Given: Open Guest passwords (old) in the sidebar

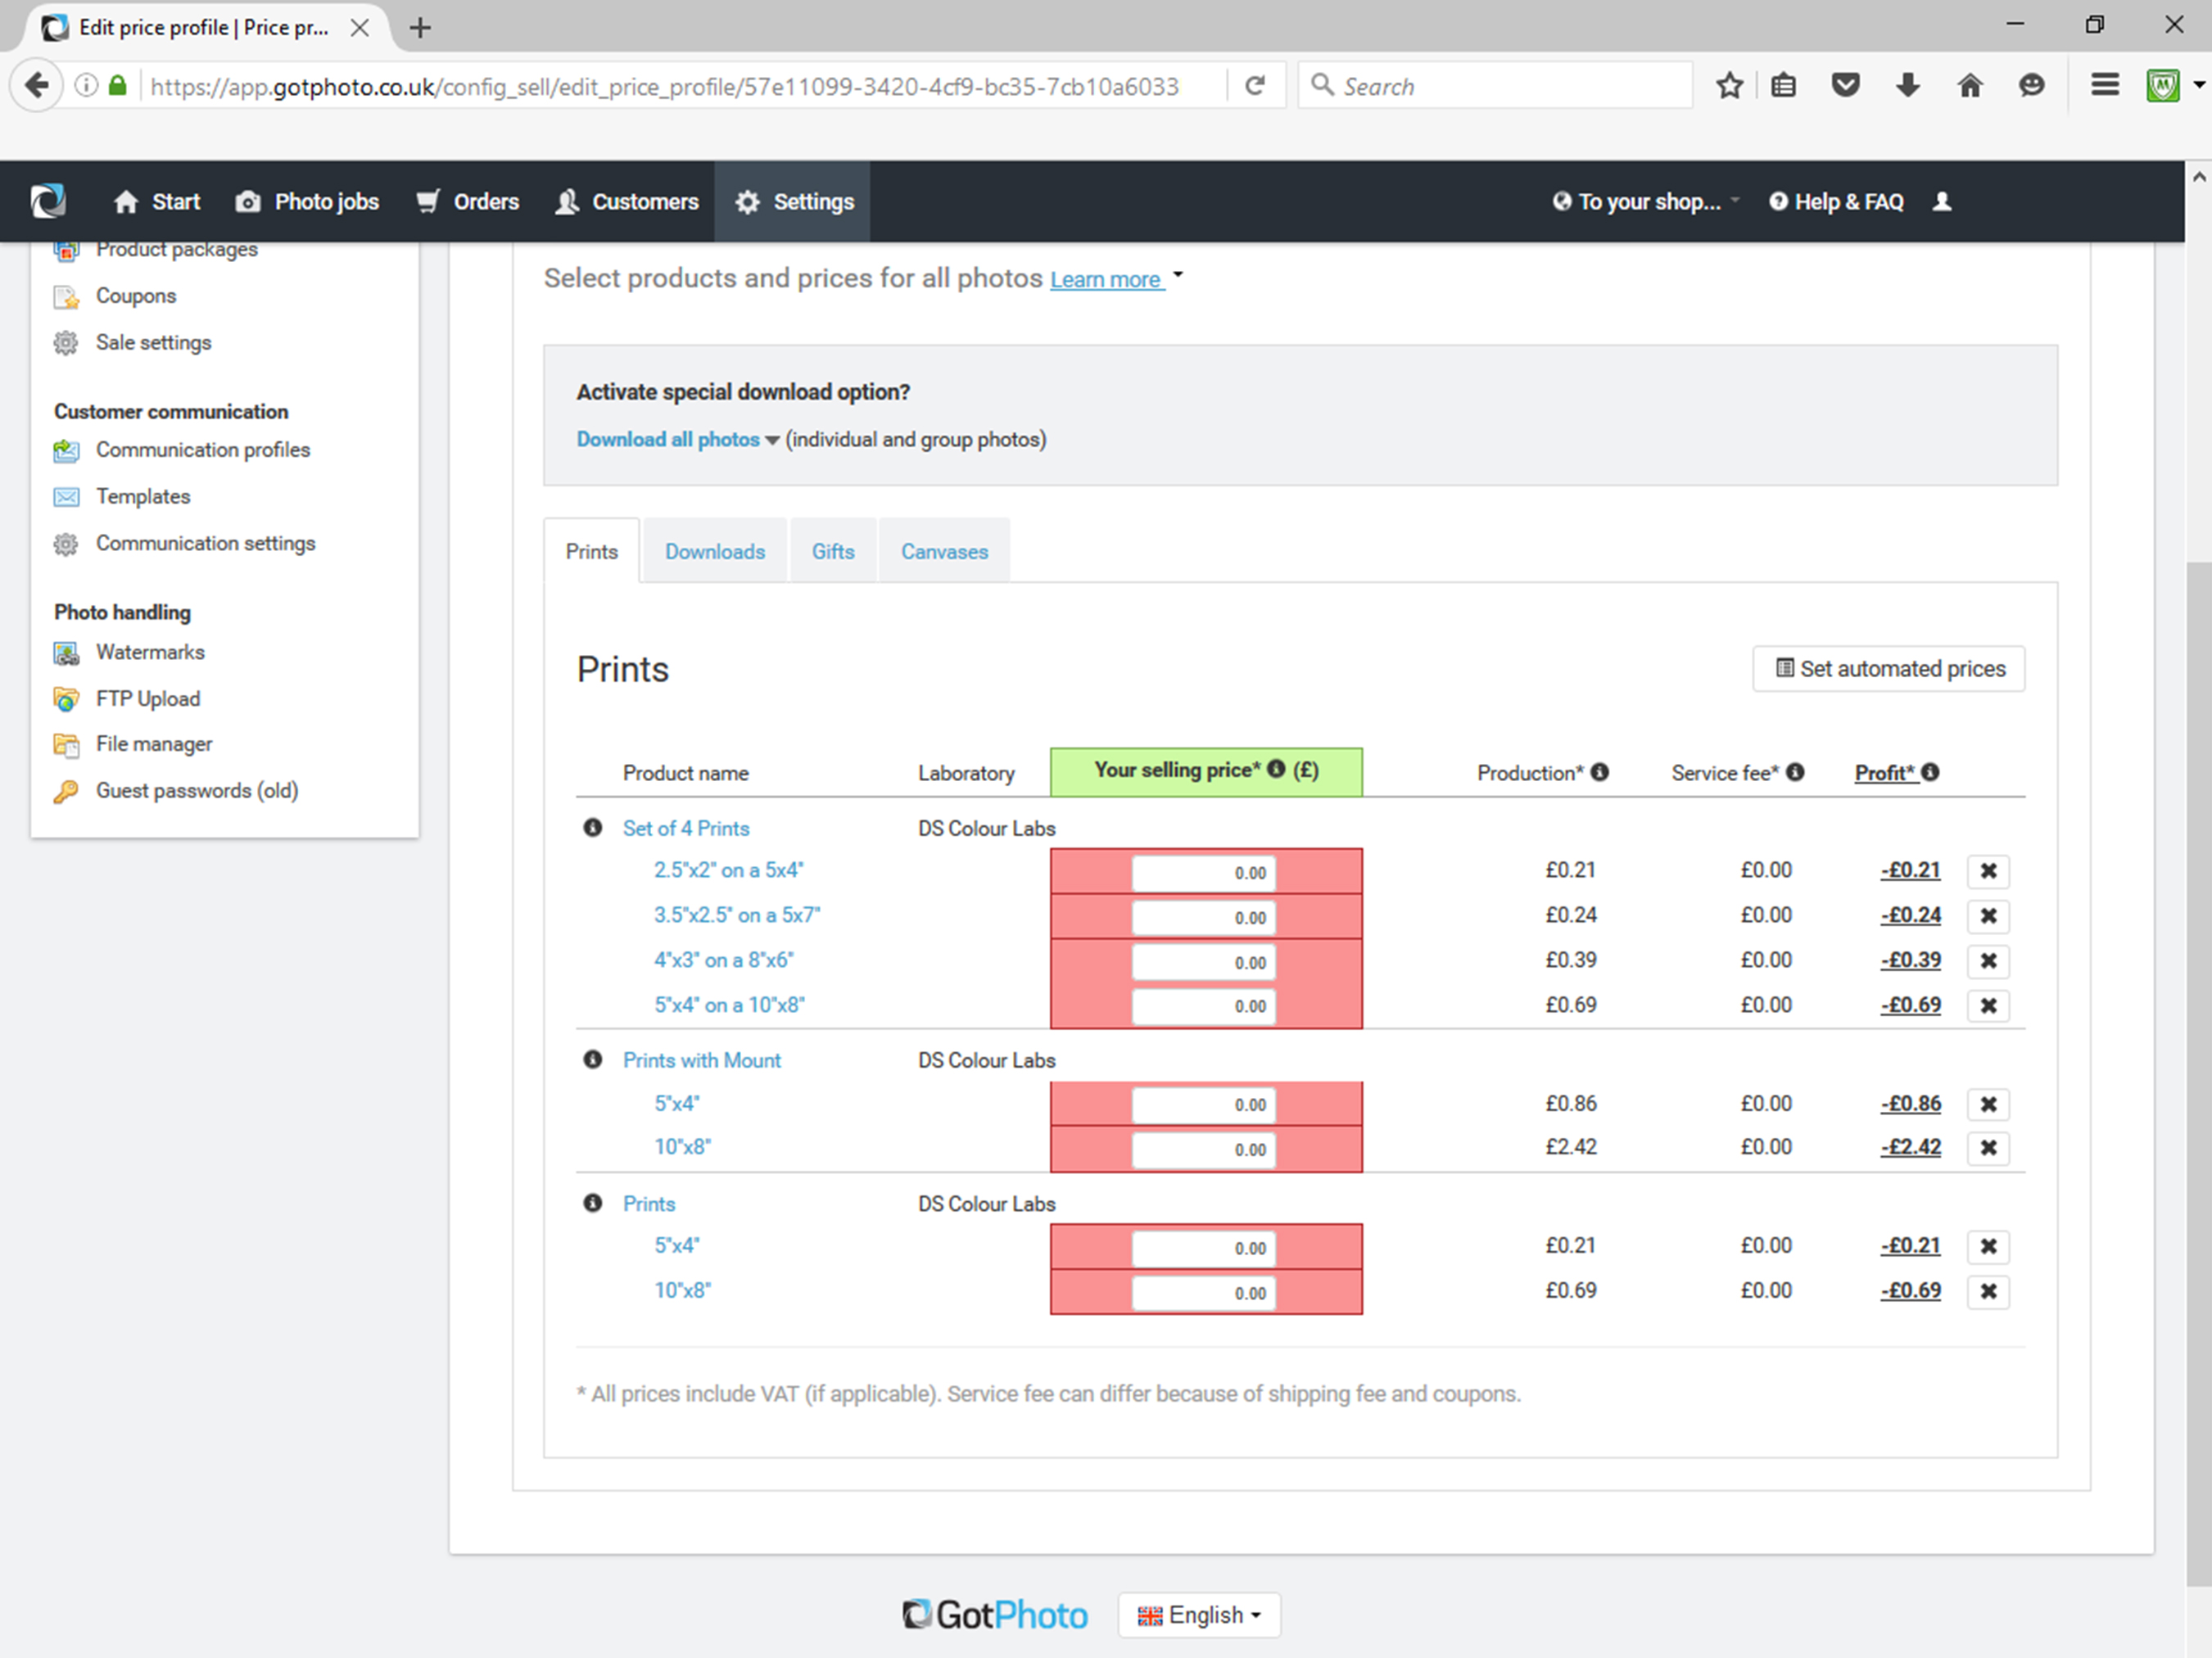Looking at the screenshot, I should [197, 790].
